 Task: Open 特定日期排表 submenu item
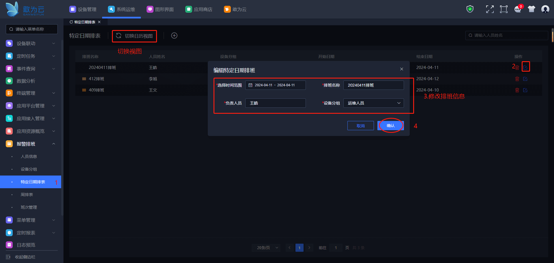pyautogui.click(x=31, y=182)
